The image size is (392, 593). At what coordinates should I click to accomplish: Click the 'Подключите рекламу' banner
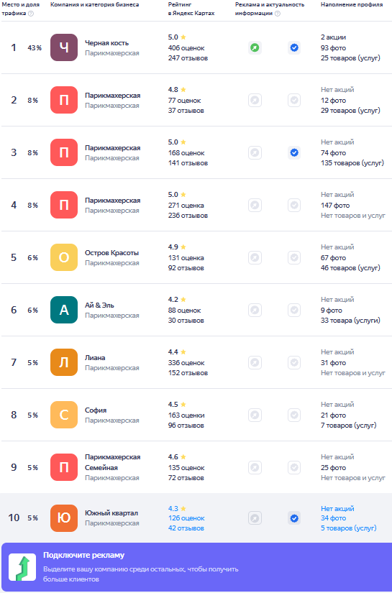[x=196, y=567]
